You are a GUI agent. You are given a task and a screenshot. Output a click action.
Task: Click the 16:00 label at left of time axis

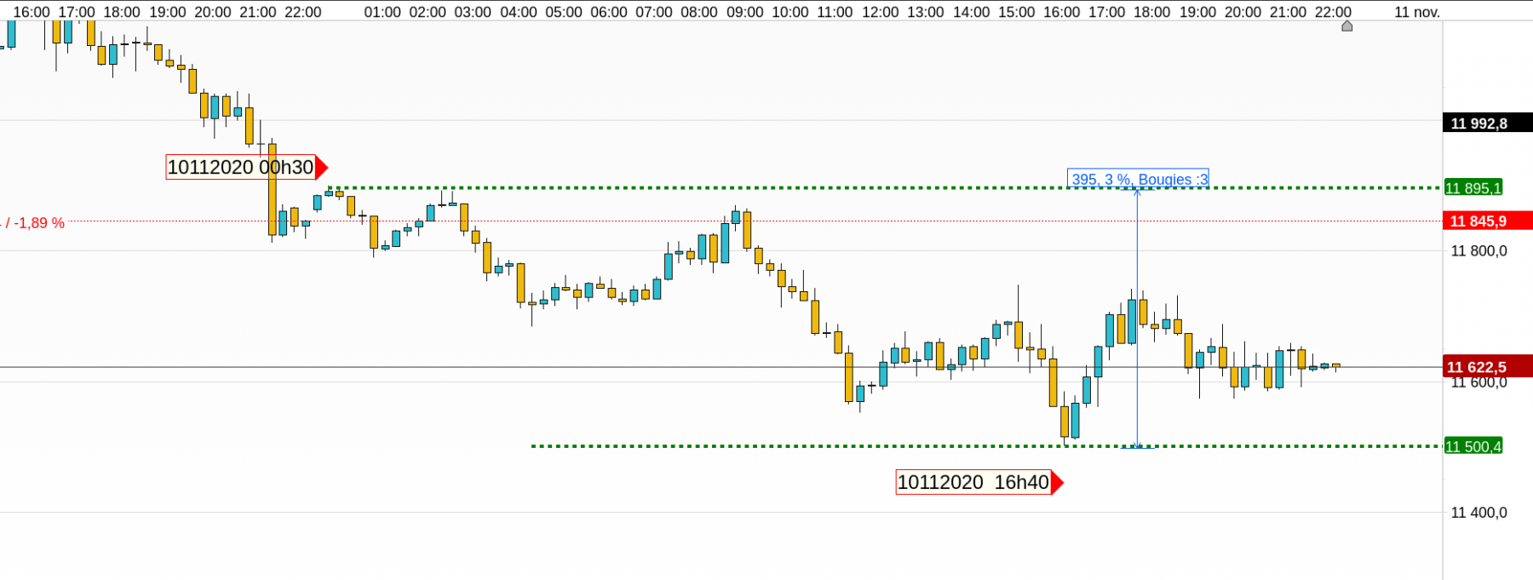tap(32, 12)
